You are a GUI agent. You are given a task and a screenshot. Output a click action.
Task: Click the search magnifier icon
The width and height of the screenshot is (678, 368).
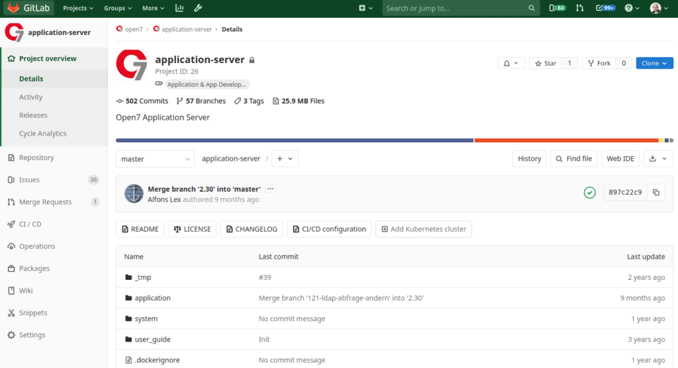coord(531,8)
